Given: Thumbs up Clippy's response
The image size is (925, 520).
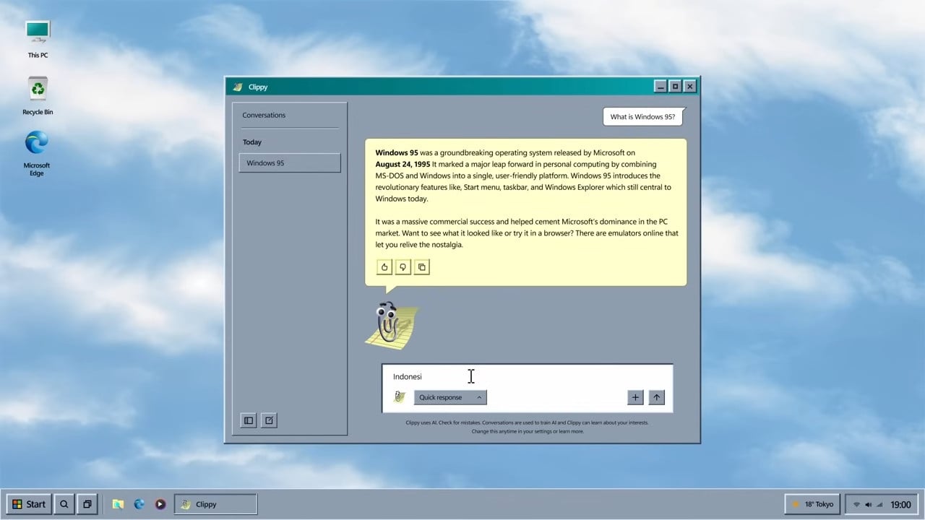Looking at the screenshot, I should (x=384, y=267).
